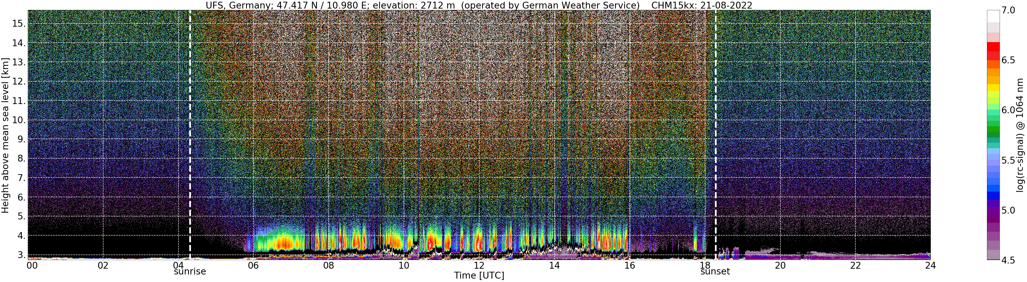Screen dimensions: 1027x282
Task: Click 'CHM15kx: 21-08-2022' in the title
Action: [x=702, y=5]
